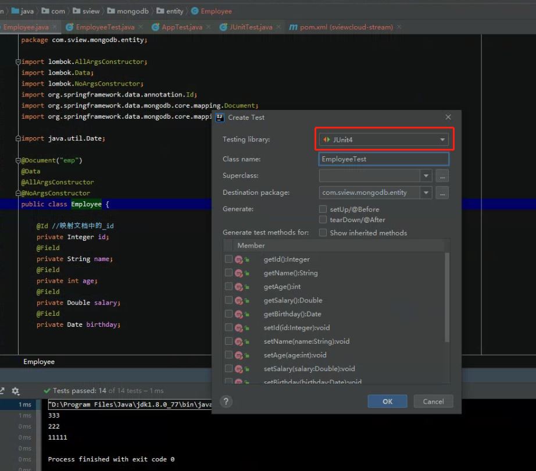This screenshot has width=536, height=471.
Task: Click the method icon beside getAge():int
Action: [x=239, y=287]
